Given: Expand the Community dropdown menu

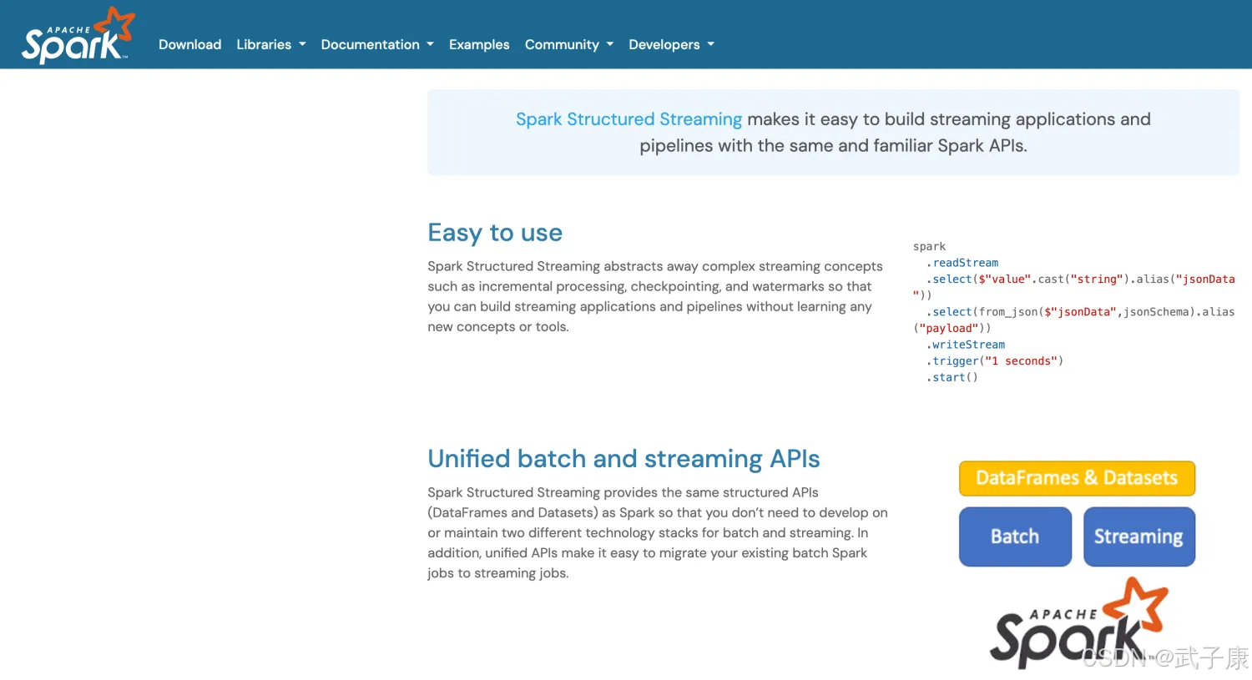Looking at the screenshot, I should click(569, 44).
